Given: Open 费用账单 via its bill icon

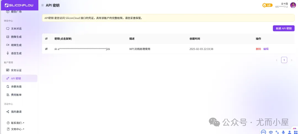Looking at the screenshot, I should [8, 95].
